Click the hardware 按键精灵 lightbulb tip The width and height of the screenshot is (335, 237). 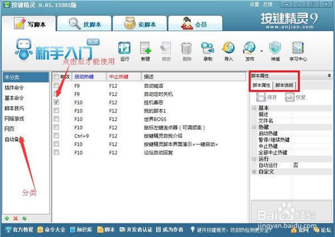[231, 230]
